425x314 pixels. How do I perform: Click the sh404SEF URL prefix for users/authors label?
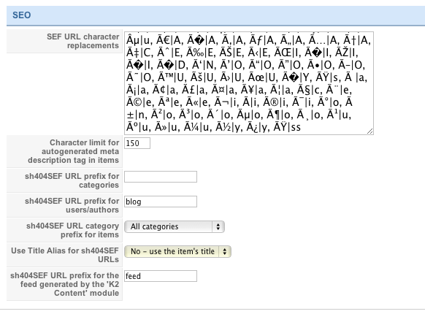[72, 205]
